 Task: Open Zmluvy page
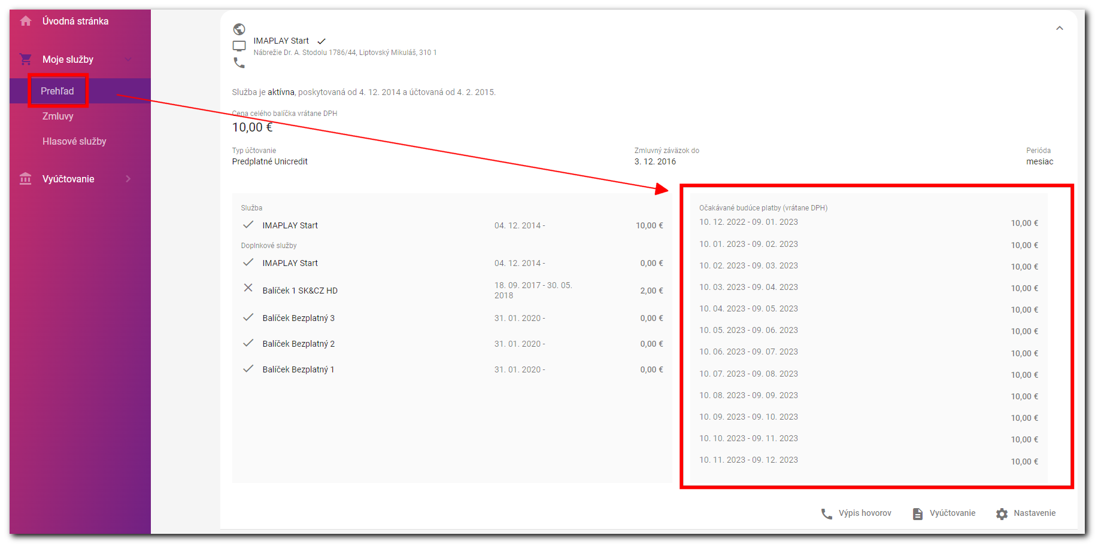pyautogui.click(x=58, y=116)
